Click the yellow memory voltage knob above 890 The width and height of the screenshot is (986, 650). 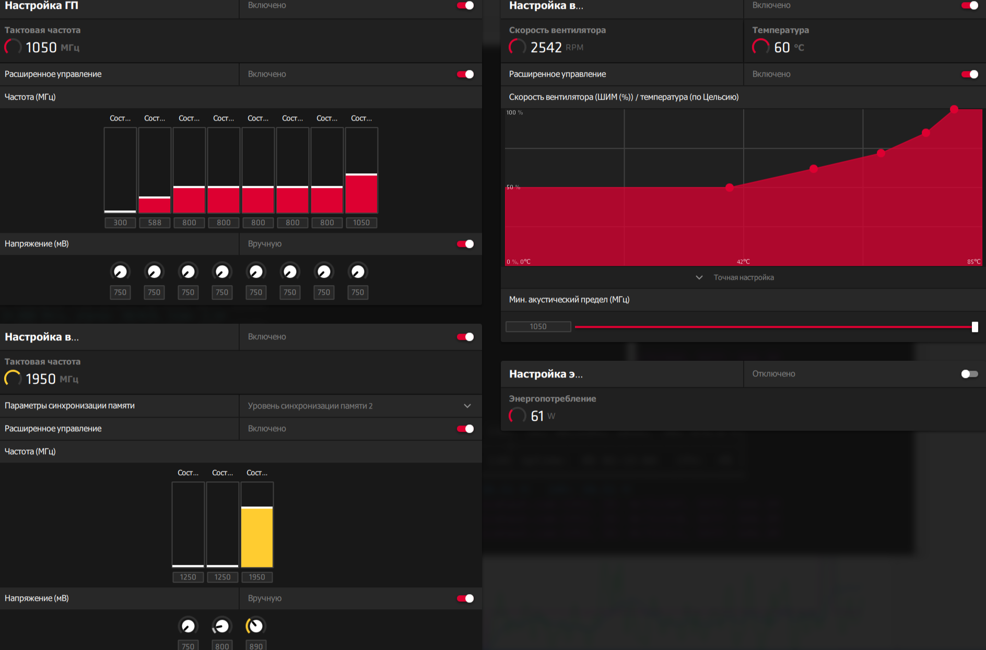point(255,626)
